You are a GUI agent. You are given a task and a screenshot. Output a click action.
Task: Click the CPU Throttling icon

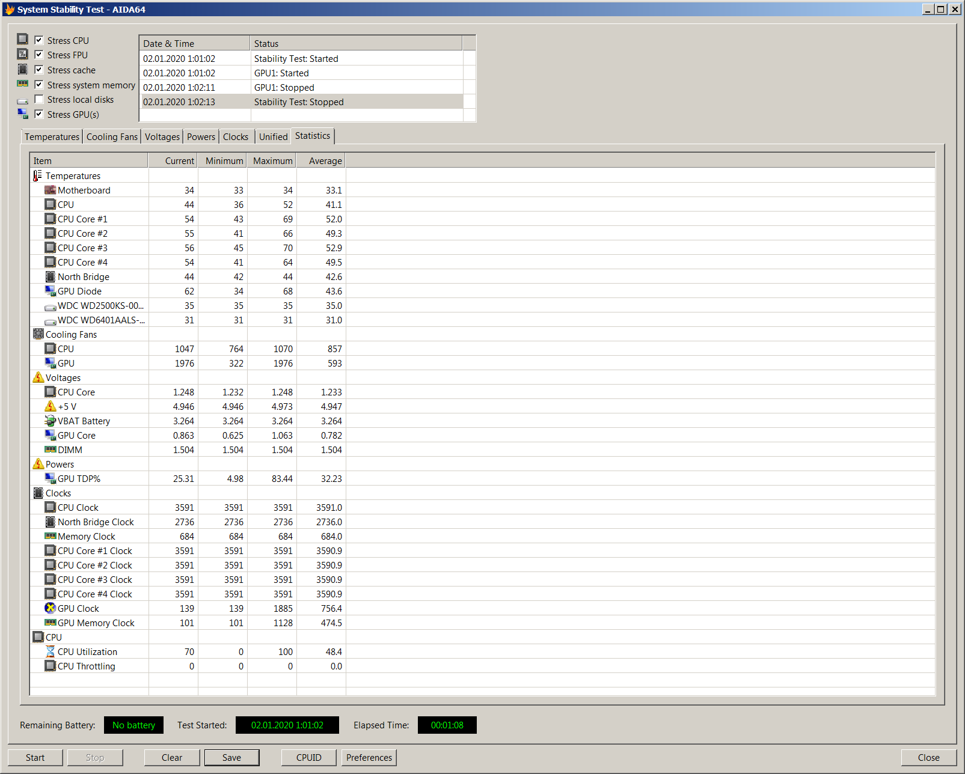51,666
